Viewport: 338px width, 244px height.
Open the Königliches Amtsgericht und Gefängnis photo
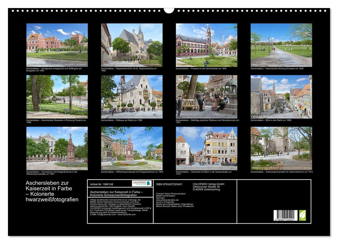pos(57,45)
